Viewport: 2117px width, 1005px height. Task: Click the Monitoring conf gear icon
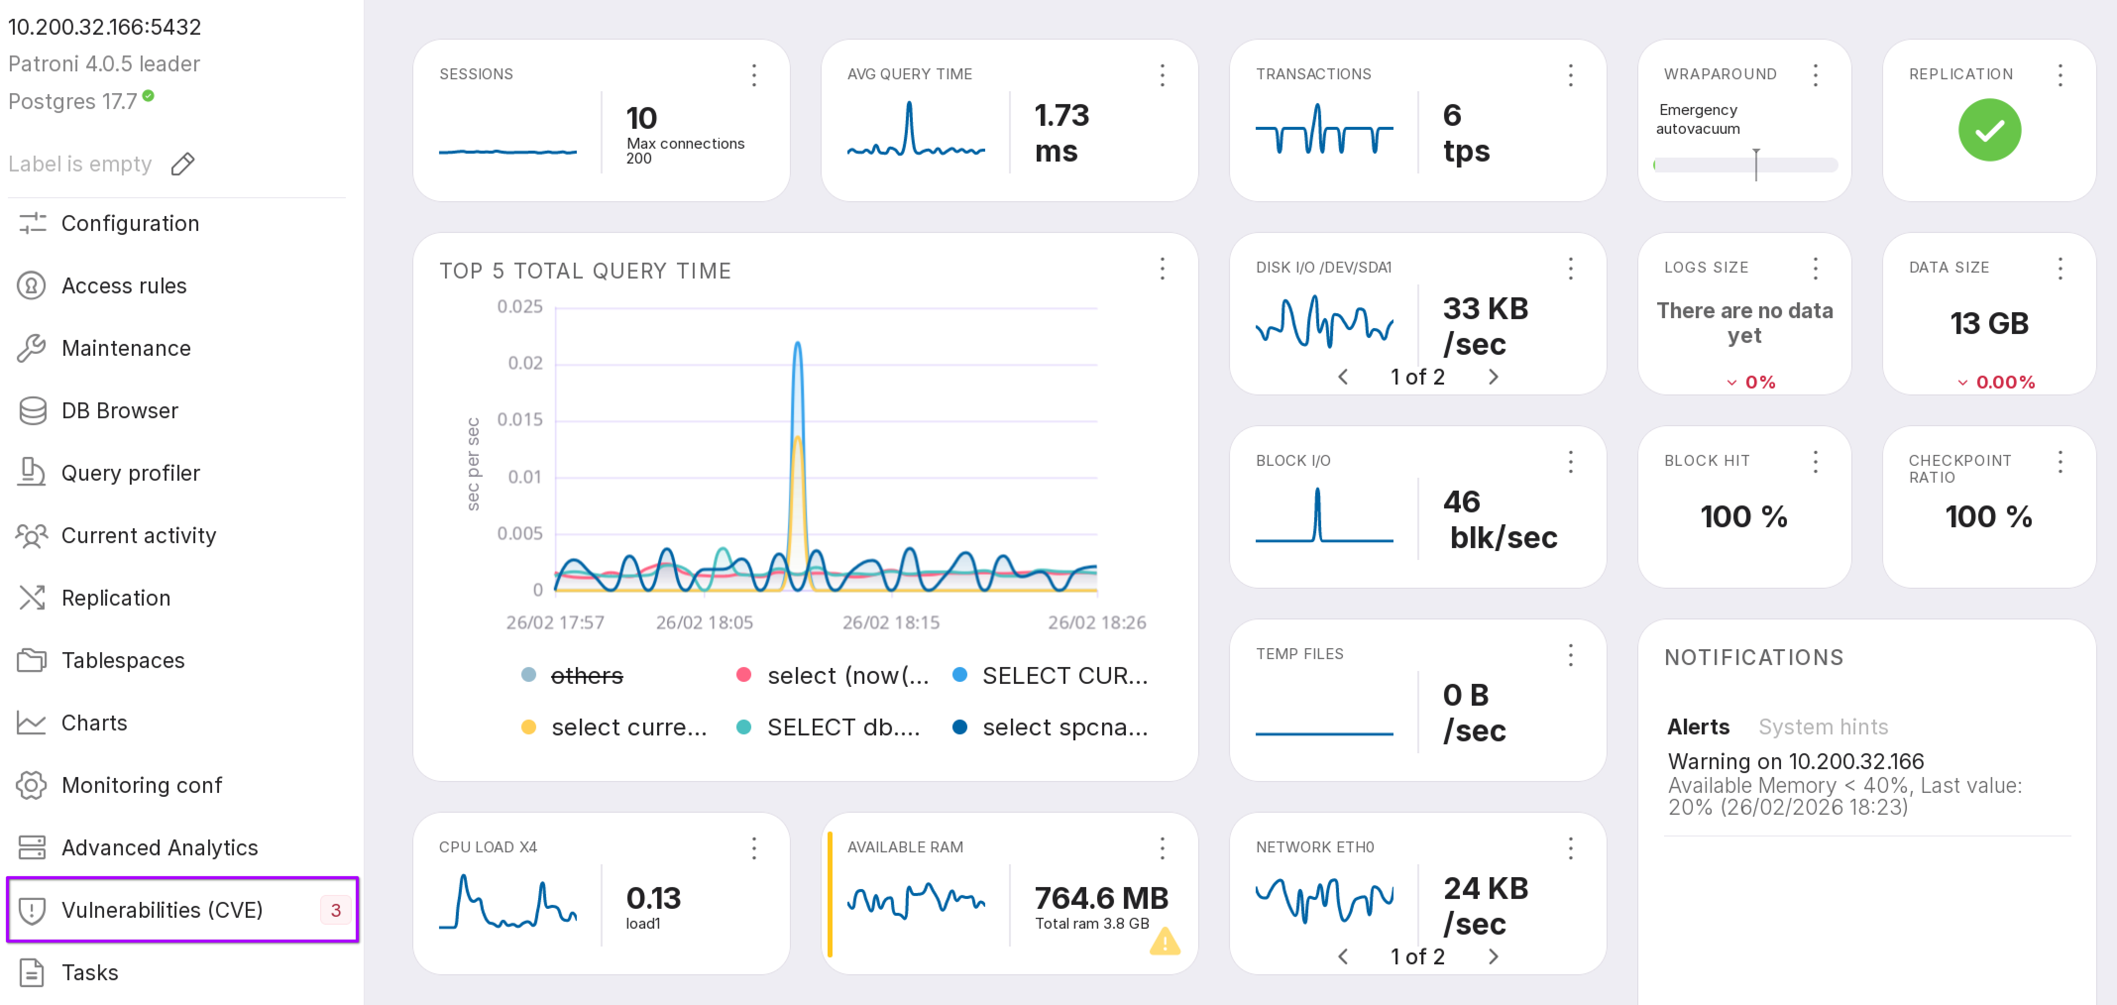click(x=32, y=785)
